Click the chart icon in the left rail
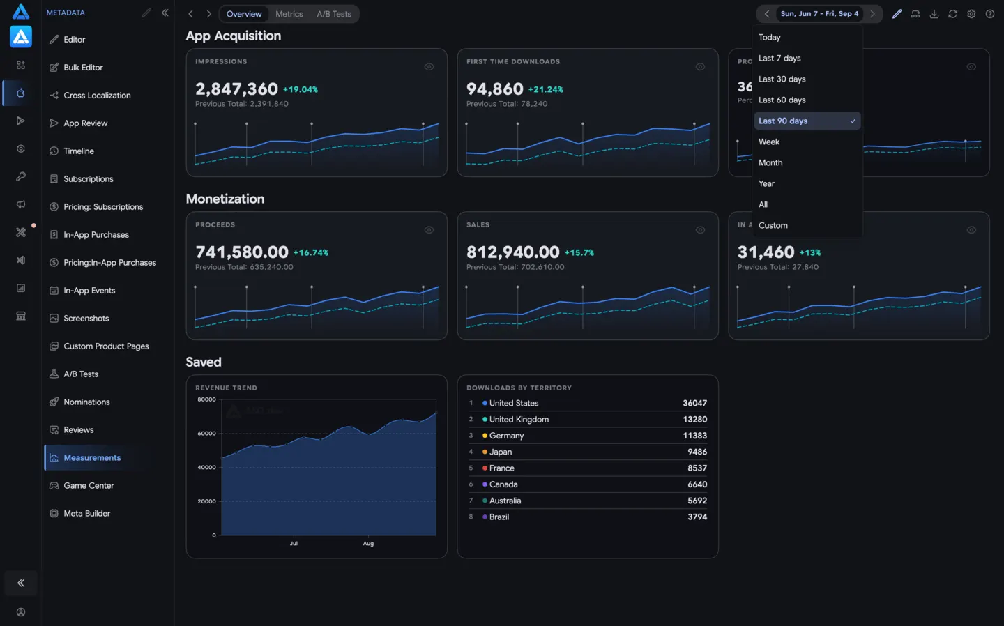The width and height of the screenshot is (1004, 626). pyautogui.click(x=21, y=288)
